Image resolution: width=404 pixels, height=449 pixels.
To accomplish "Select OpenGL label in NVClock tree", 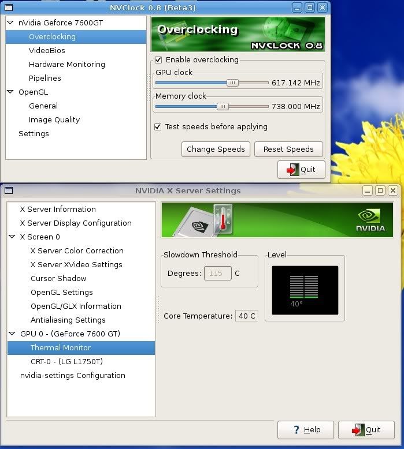I will pyautogui.click(x=34, y=92).
